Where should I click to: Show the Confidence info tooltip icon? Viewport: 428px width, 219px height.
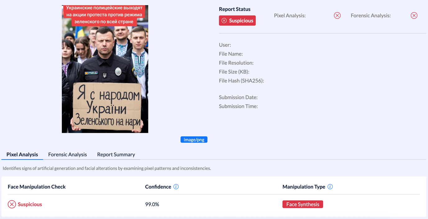point(176,187)
